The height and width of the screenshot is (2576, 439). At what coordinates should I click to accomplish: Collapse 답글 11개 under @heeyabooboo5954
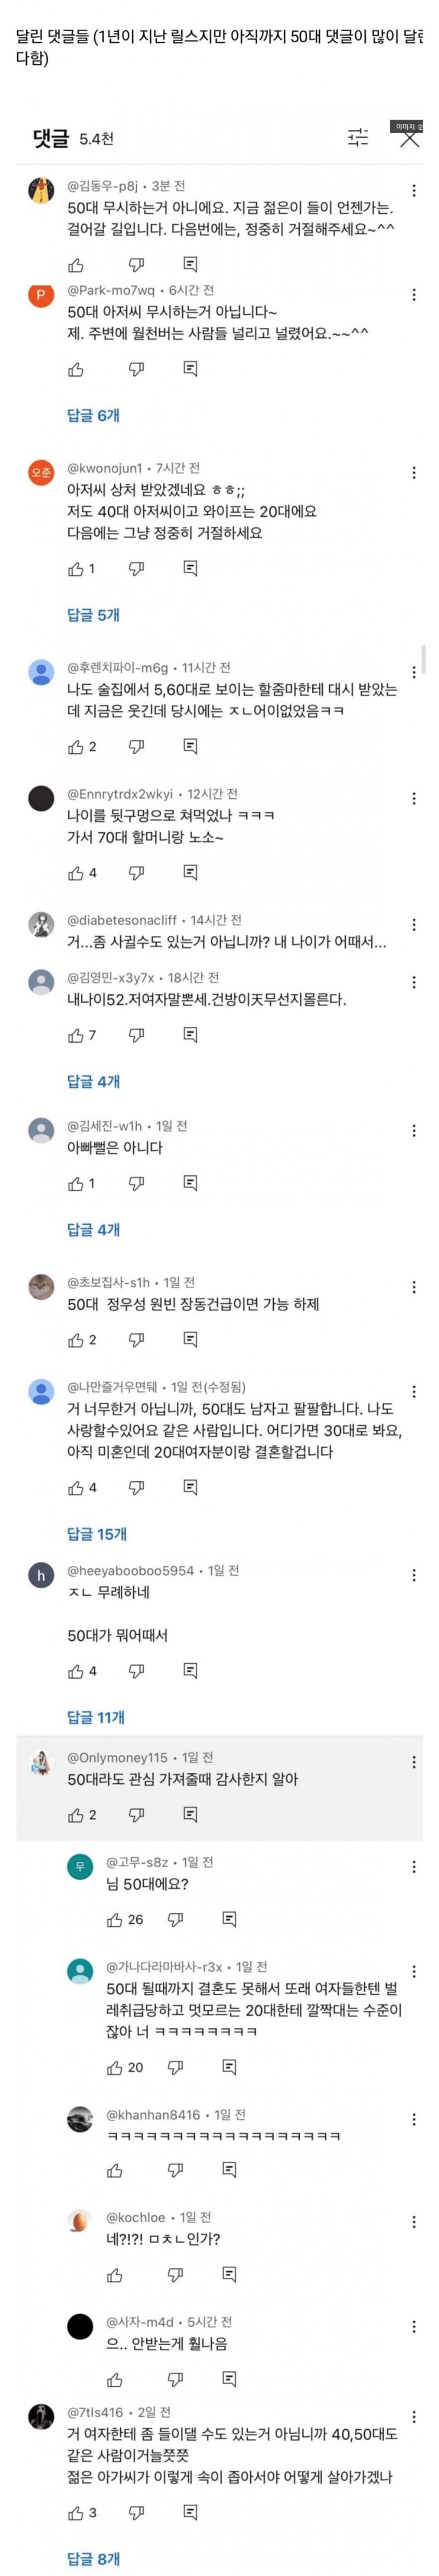(x=96, y=1717)
